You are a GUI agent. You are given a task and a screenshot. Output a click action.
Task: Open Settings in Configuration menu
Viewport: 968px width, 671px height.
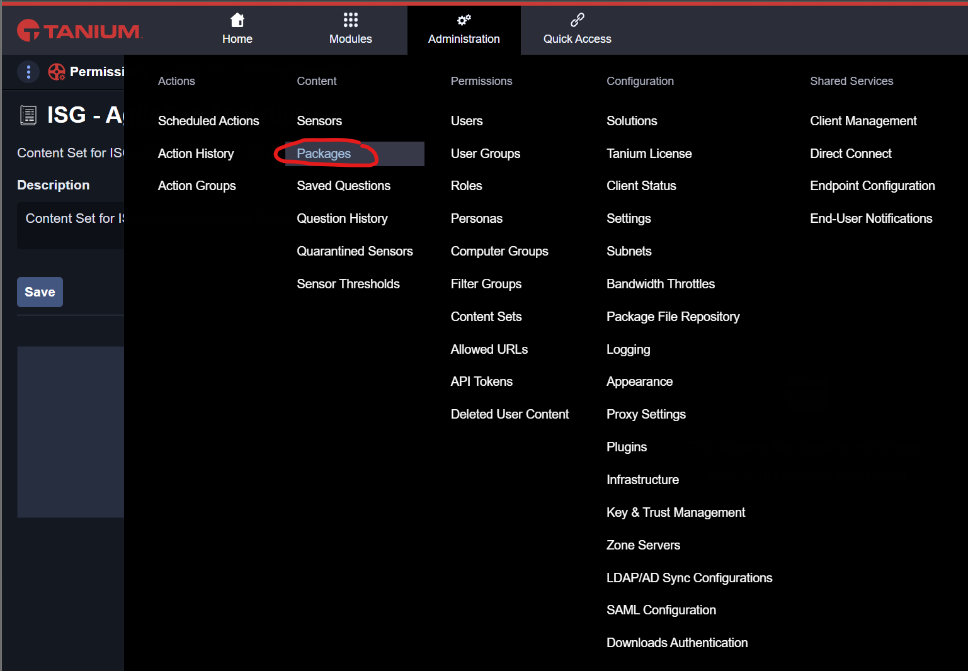(x=629, y=218)
